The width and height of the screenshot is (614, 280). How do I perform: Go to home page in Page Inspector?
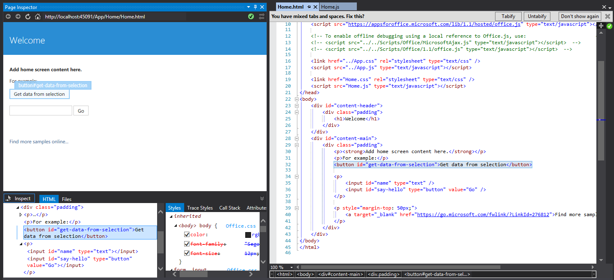[37, 16]
